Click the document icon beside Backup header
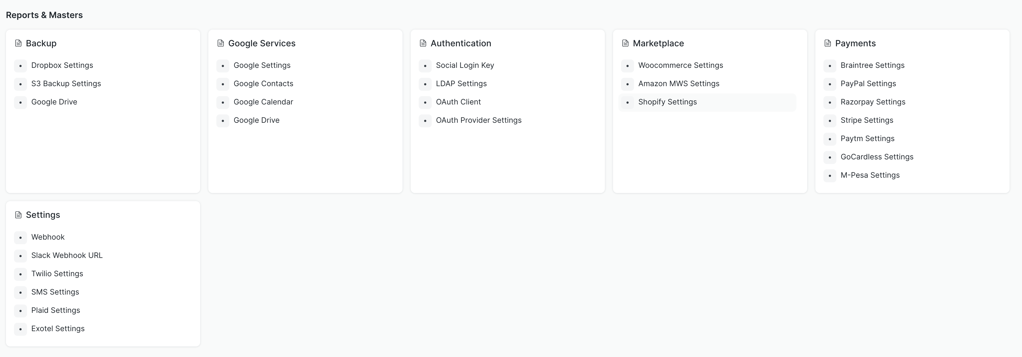The height and width of the screenshot is (357, 1022). click(18, 44)
